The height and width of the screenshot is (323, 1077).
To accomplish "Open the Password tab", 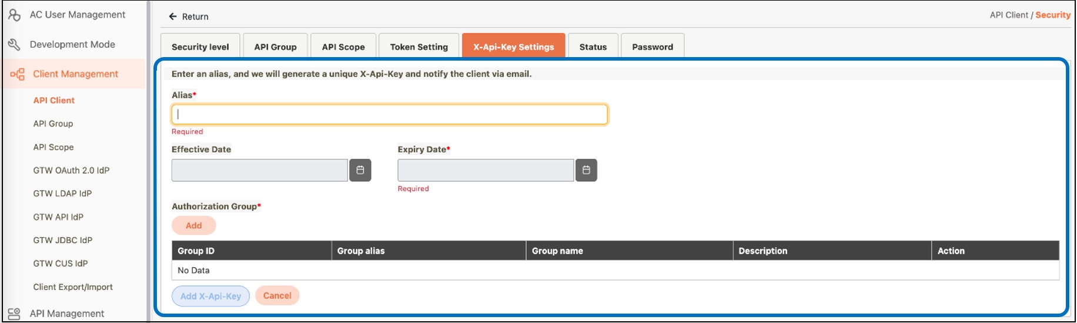I will (652, 46).
